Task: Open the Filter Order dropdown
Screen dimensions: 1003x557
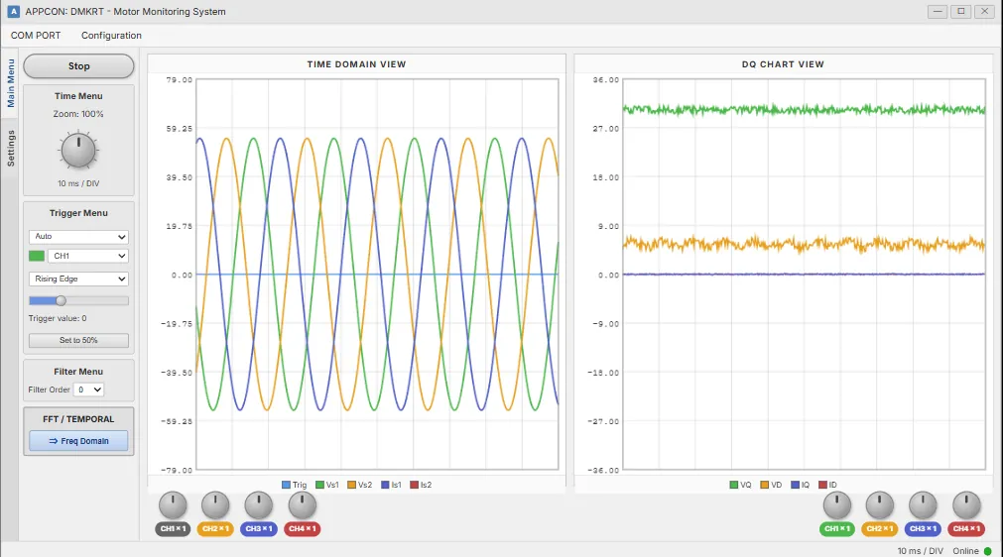Action: tap(88, 390)
